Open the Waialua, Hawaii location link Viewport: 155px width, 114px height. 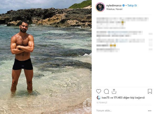(x=114, y=9)
